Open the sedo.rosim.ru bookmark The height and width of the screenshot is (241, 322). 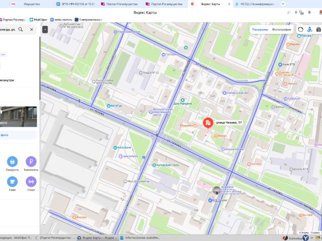coord(61,20)
